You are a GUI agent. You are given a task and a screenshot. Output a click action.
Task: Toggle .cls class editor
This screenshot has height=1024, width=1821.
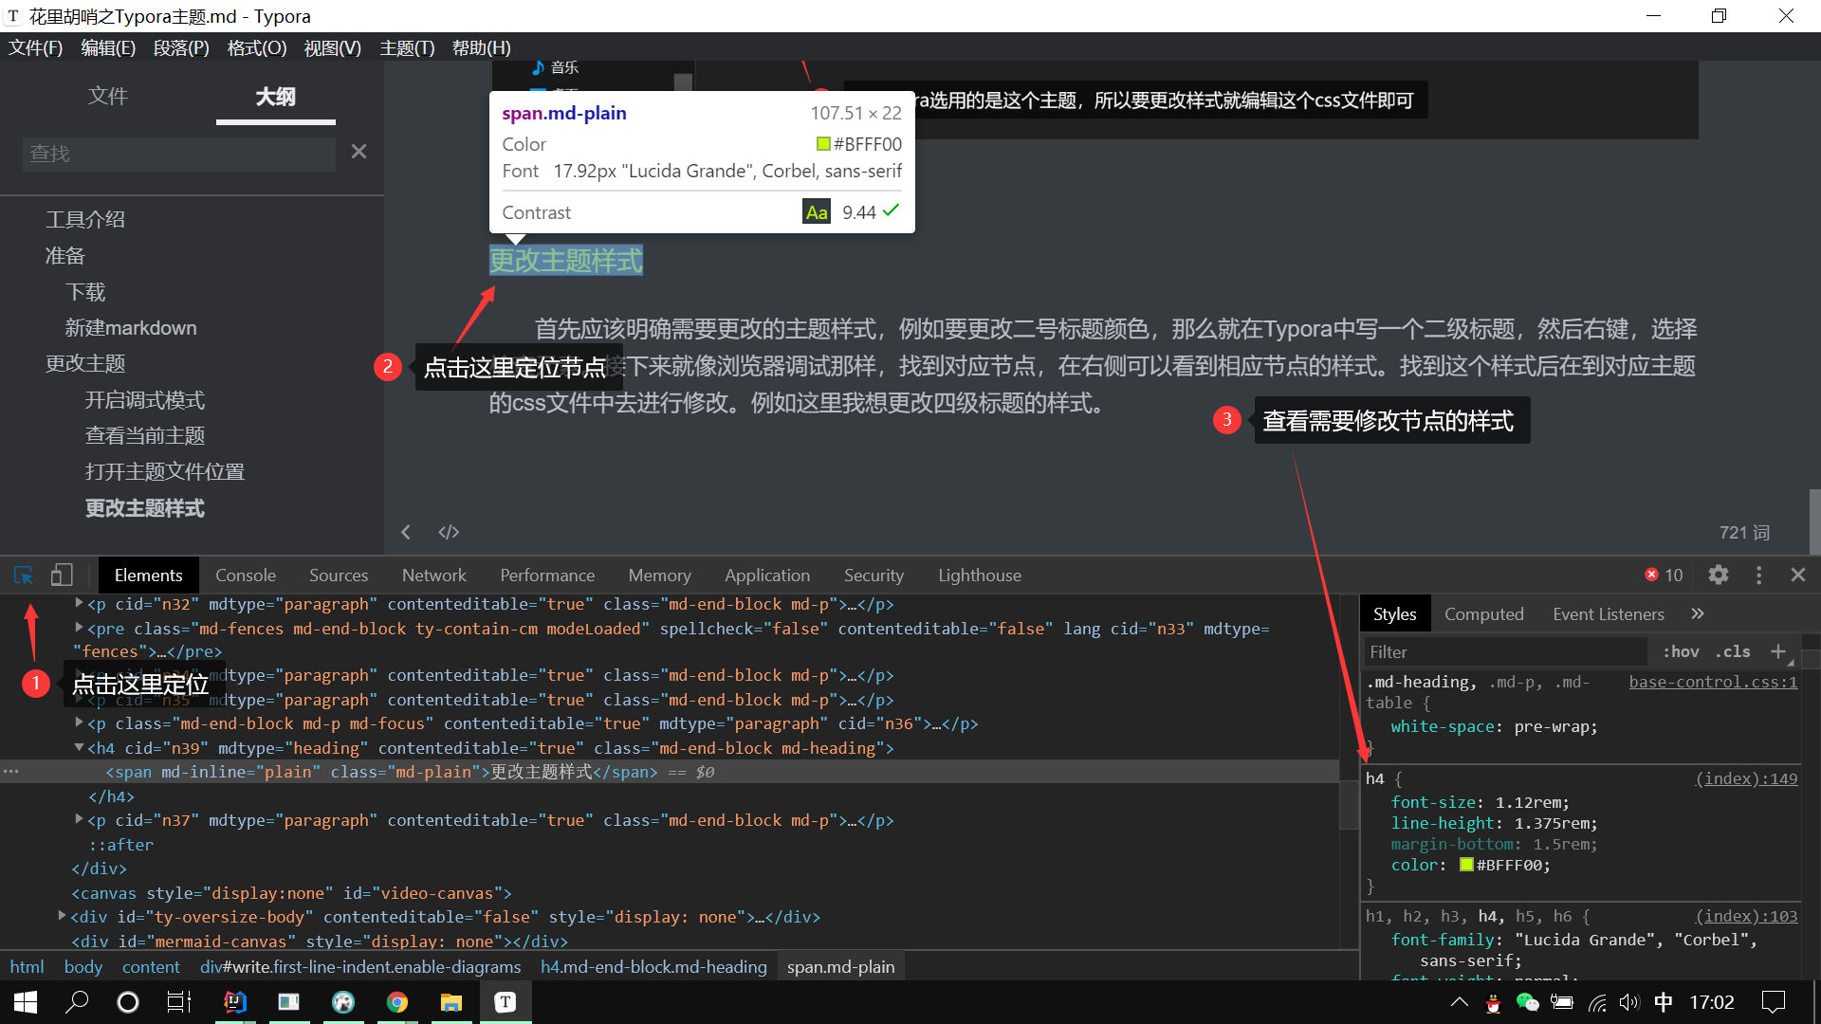(1734, 651)
